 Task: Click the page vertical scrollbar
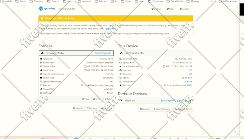(x=238, y=71)
